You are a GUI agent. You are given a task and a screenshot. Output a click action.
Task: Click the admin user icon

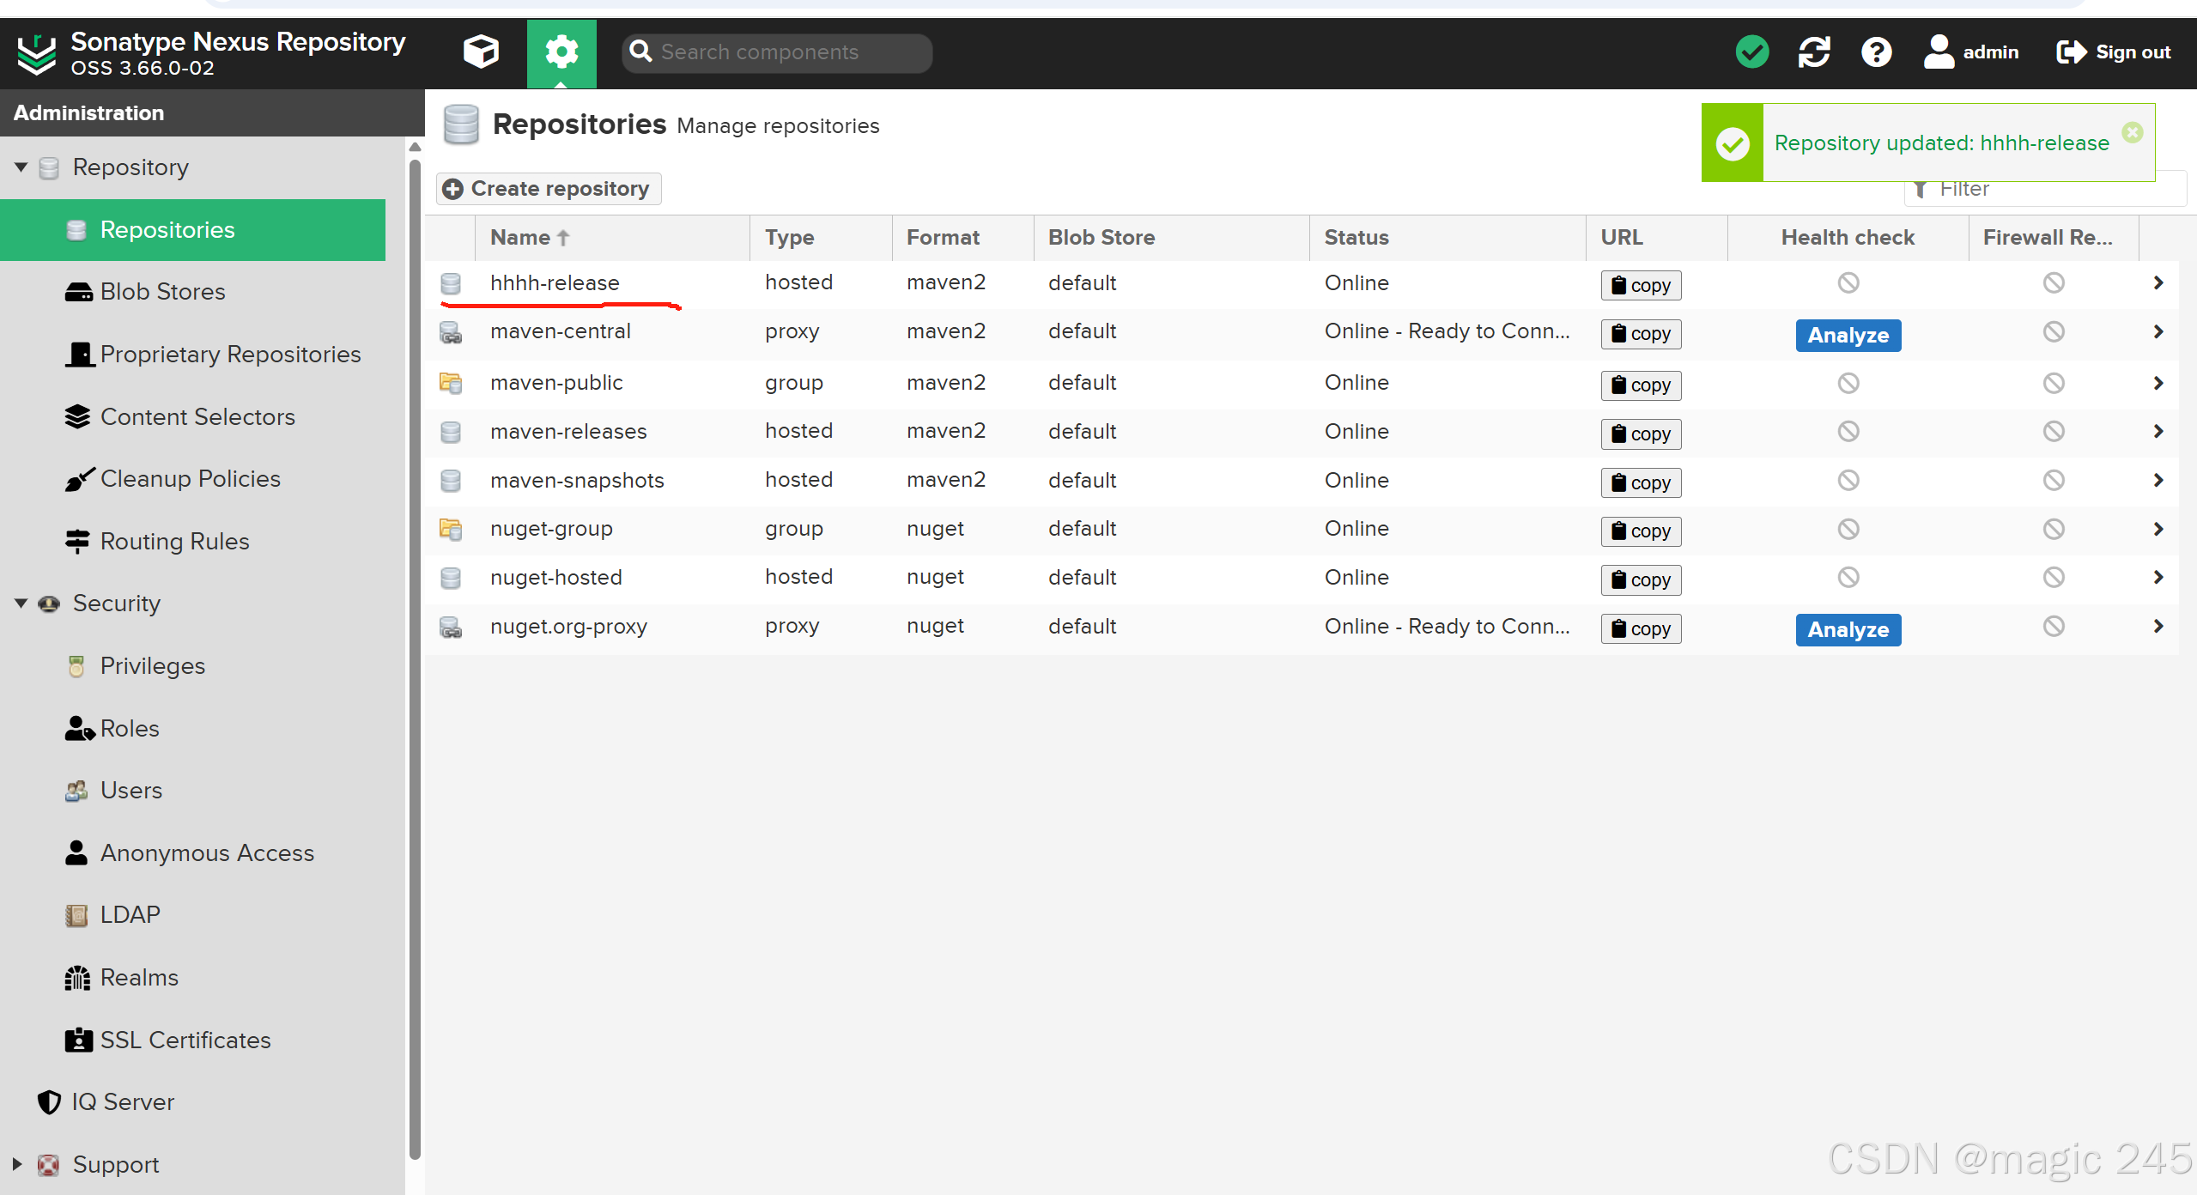pyautogui.click(x=1939, y=52)
